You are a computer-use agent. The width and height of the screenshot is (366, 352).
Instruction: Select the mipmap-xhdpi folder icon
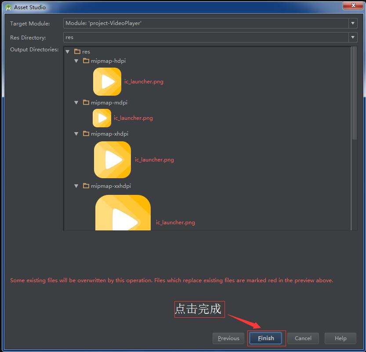tap(86, 133)
